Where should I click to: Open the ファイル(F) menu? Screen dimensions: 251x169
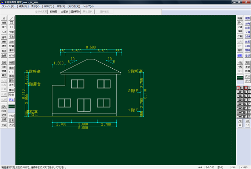click(x=8, y=7)
